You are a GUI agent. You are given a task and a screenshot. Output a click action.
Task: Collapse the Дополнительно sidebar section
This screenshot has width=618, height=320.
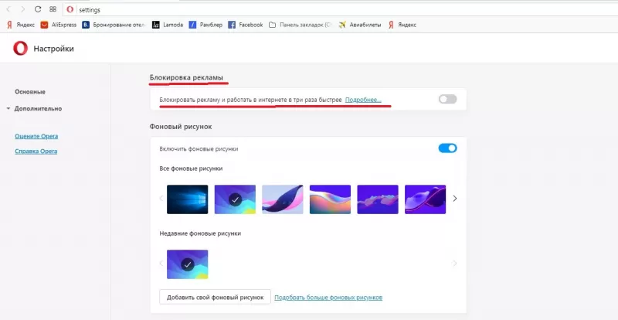[34, 108]
